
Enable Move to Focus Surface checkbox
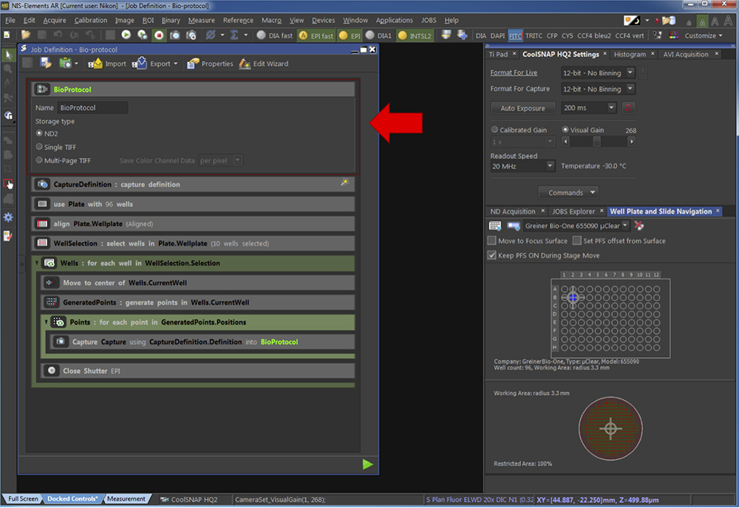click(492, 241)
